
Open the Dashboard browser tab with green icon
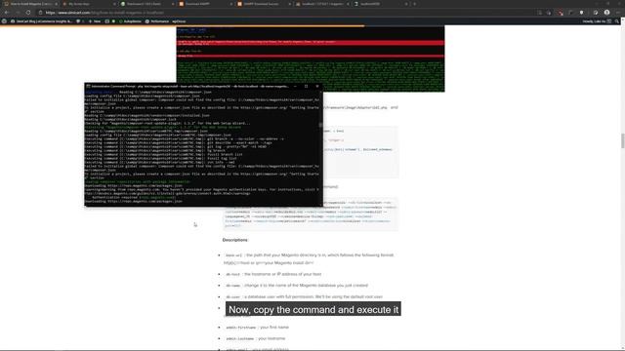pyautogui.click(x=146, y=4)
